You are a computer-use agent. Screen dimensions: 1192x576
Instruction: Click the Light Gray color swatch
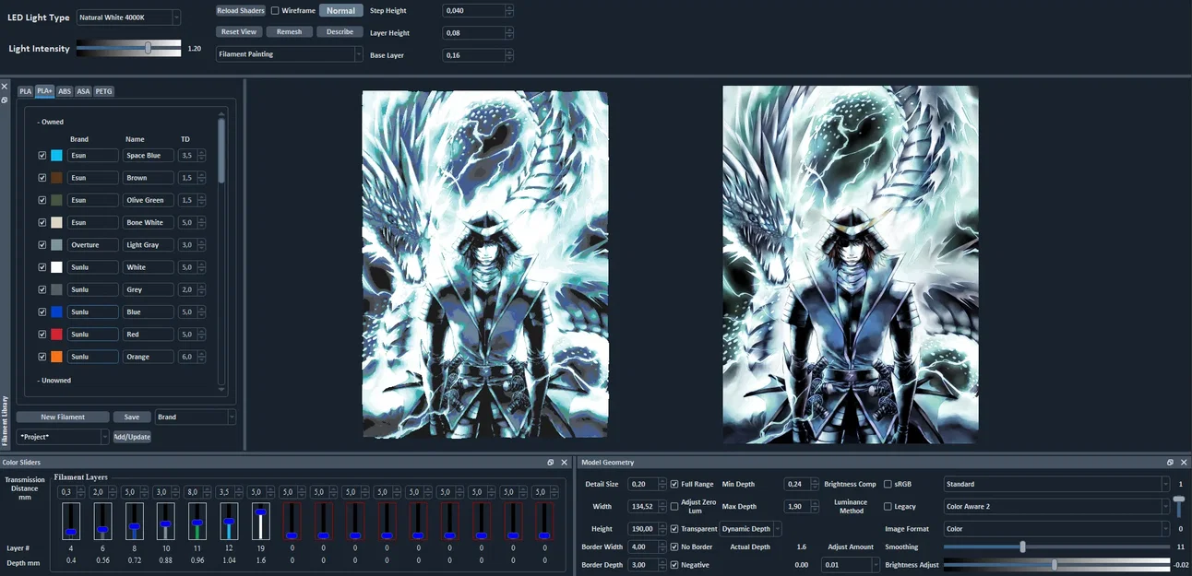click(x=56, y=245)
